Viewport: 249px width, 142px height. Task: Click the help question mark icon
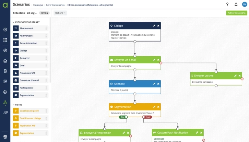click(227, 5)
